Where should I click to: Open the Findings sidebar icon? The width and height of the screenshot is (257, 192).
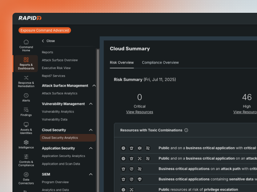tap(26, 112)
